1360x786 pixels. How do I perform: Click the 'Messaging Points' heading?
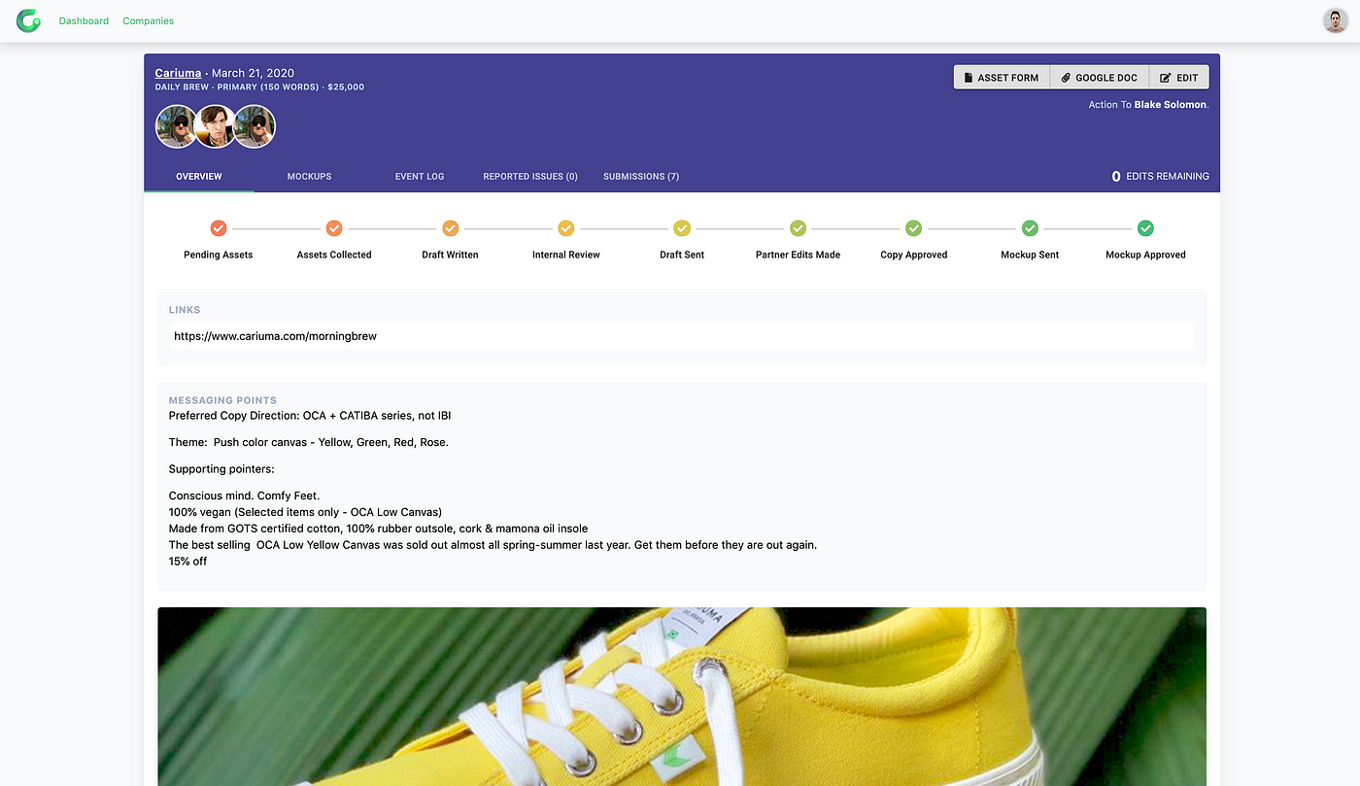[x=222, y=400]
